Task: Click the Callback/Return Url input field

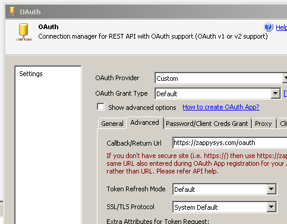Action: click(x=230, y=143)
